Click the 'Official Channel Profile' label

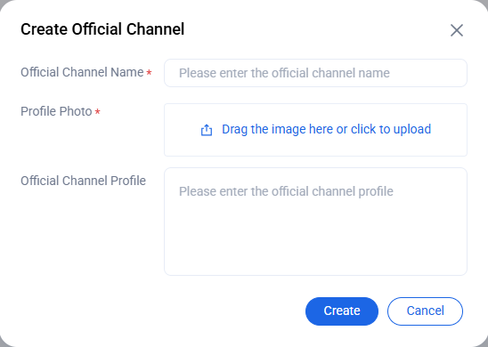83,181
